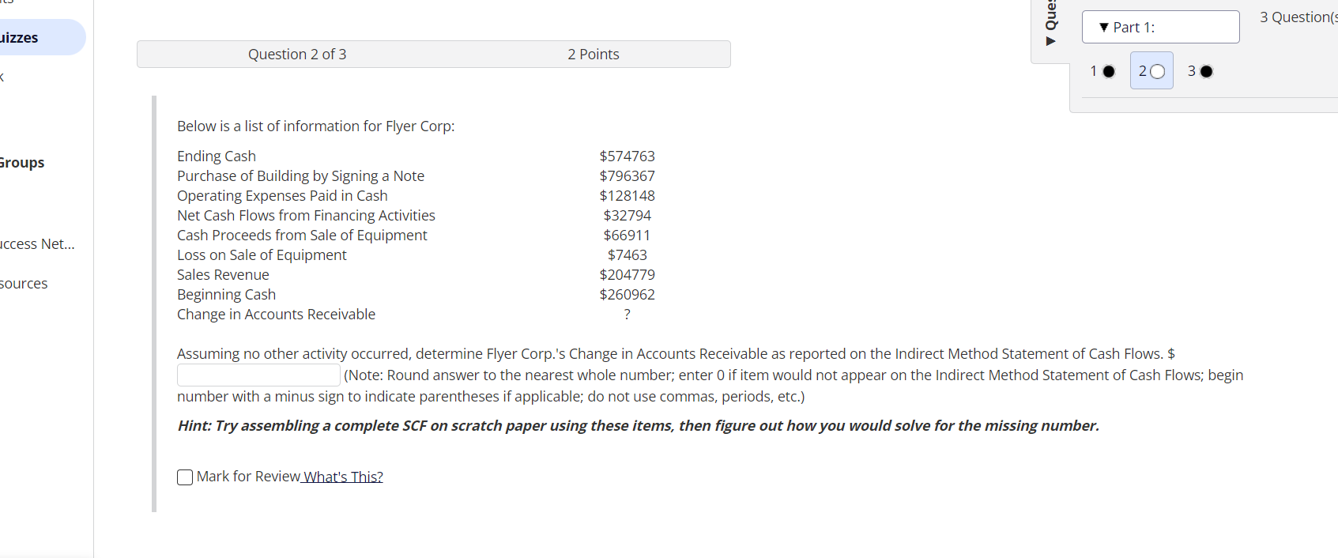1338x558 pixels.
Task: Navigate to question 3
Action: click(1198, 70)
